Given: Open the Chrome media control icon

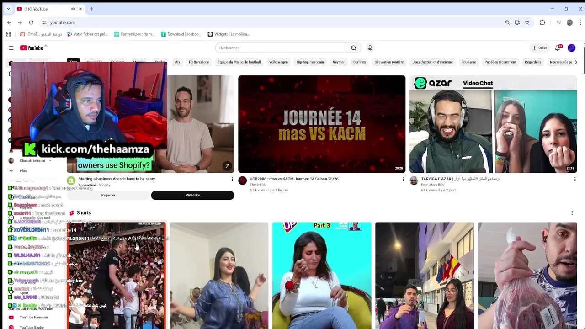Looking at the screenshot, I should (x=558, y=22).
